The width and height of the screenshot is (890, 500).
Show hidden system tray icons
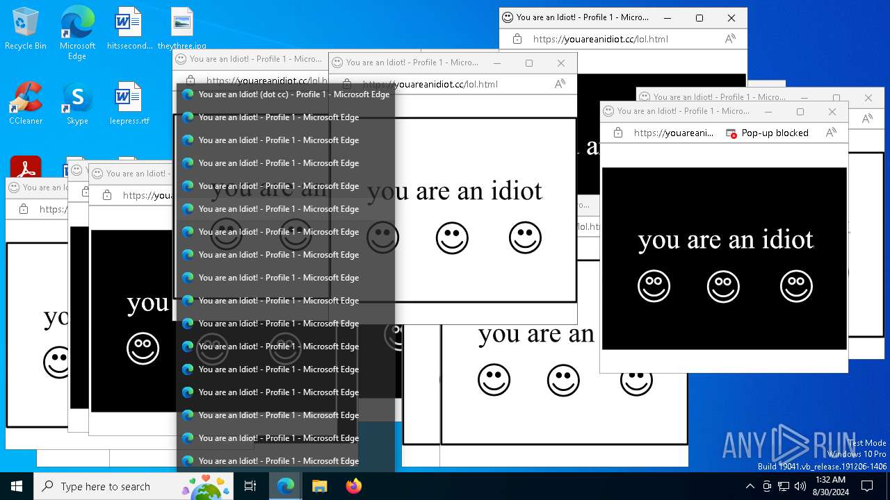point(750,486)
